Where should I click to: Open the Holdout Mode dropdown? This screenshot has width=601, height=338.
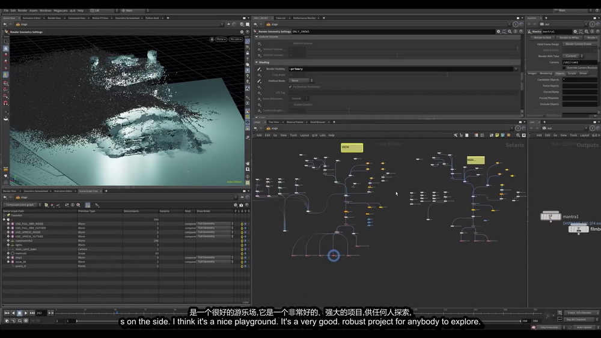click(301, 81)
